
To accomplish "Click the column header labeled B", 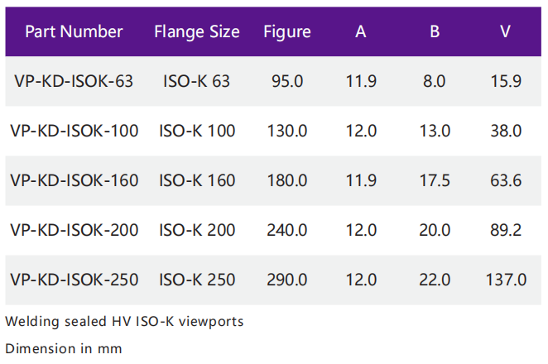I will click(x=435, y=32).
